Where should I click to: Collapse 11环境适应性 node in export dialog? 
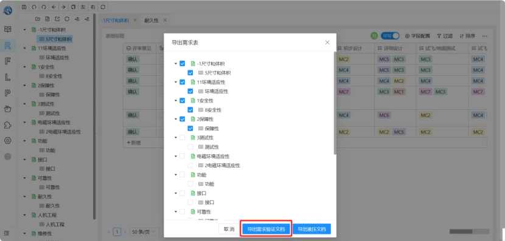pyautogui.click(x=175, y=83)
